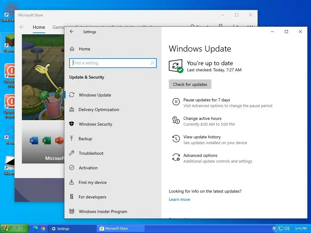The image size is (311, 233).
Task: Click PowerPoint icon in Microsoft Store banner
Action: tap(59, 140)
